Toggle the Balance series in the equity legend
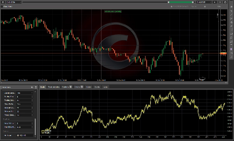This screenshot has height=141, width=234. pyautogui.click(x=46, y=131)
